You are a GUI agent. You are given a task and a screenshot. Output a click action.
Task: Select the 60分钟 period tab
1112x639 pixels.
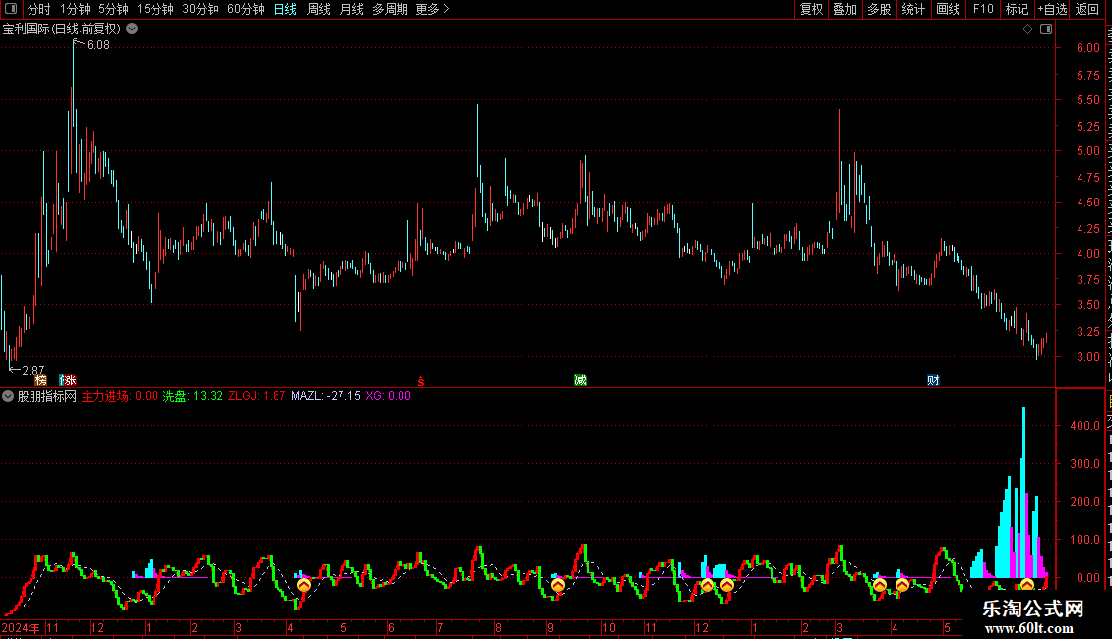click(246, 9)
